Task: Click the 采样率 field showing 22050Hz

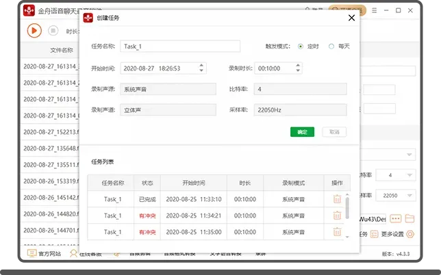Action: click(x=300, y=110)
